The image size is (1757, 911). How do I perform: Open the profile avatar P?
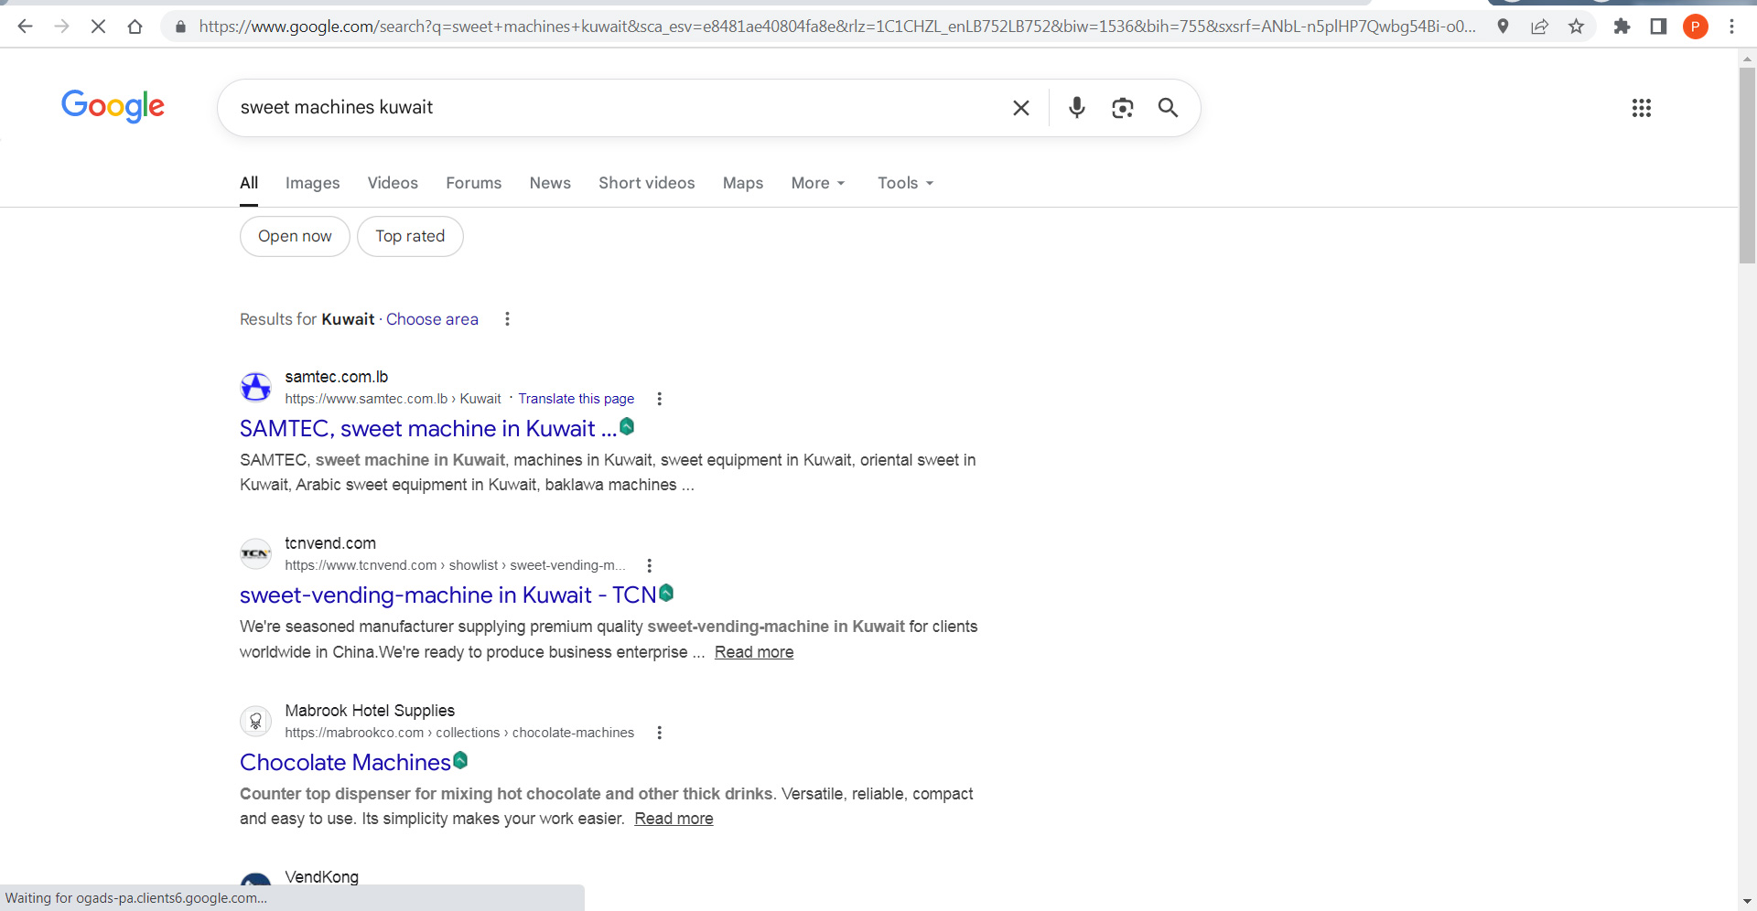tap(1695, 27)
